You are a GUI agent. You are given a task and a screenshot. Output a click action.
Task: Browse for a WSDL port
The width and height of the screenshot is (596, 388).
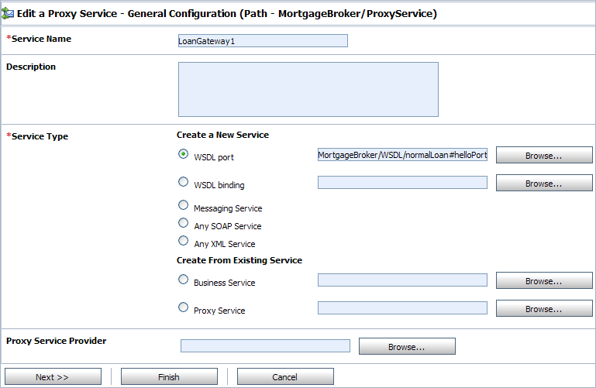click(x=544, y=155)
